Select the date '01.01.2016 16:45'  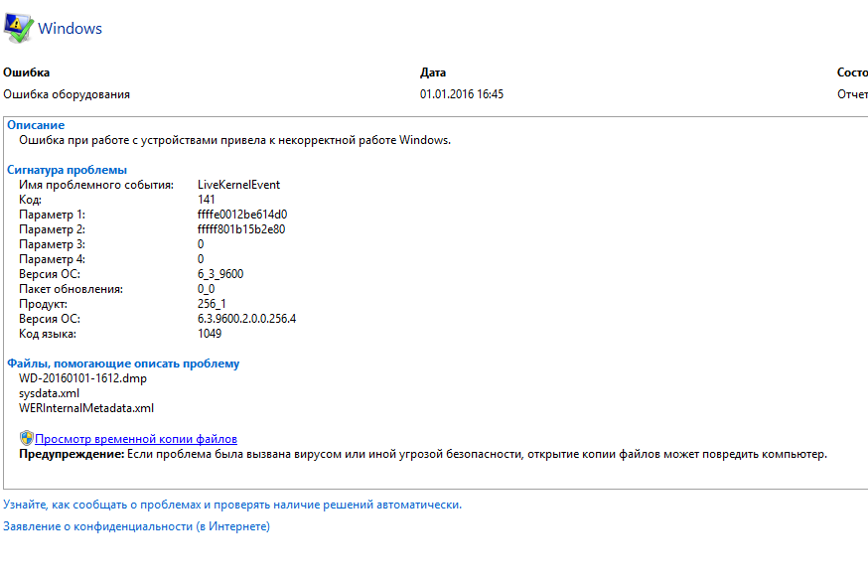(x=462, y=94)
